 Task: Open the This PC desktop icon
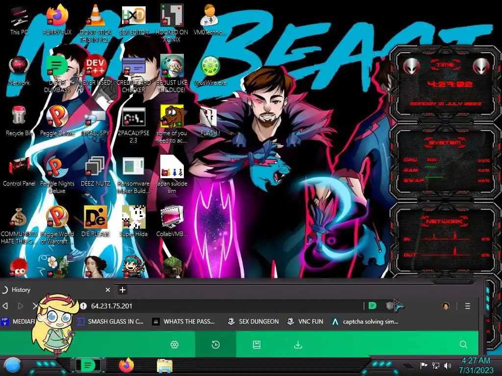point(19,20)
